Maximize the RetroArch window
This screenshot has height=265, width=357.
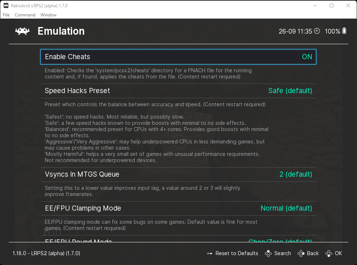331,6
